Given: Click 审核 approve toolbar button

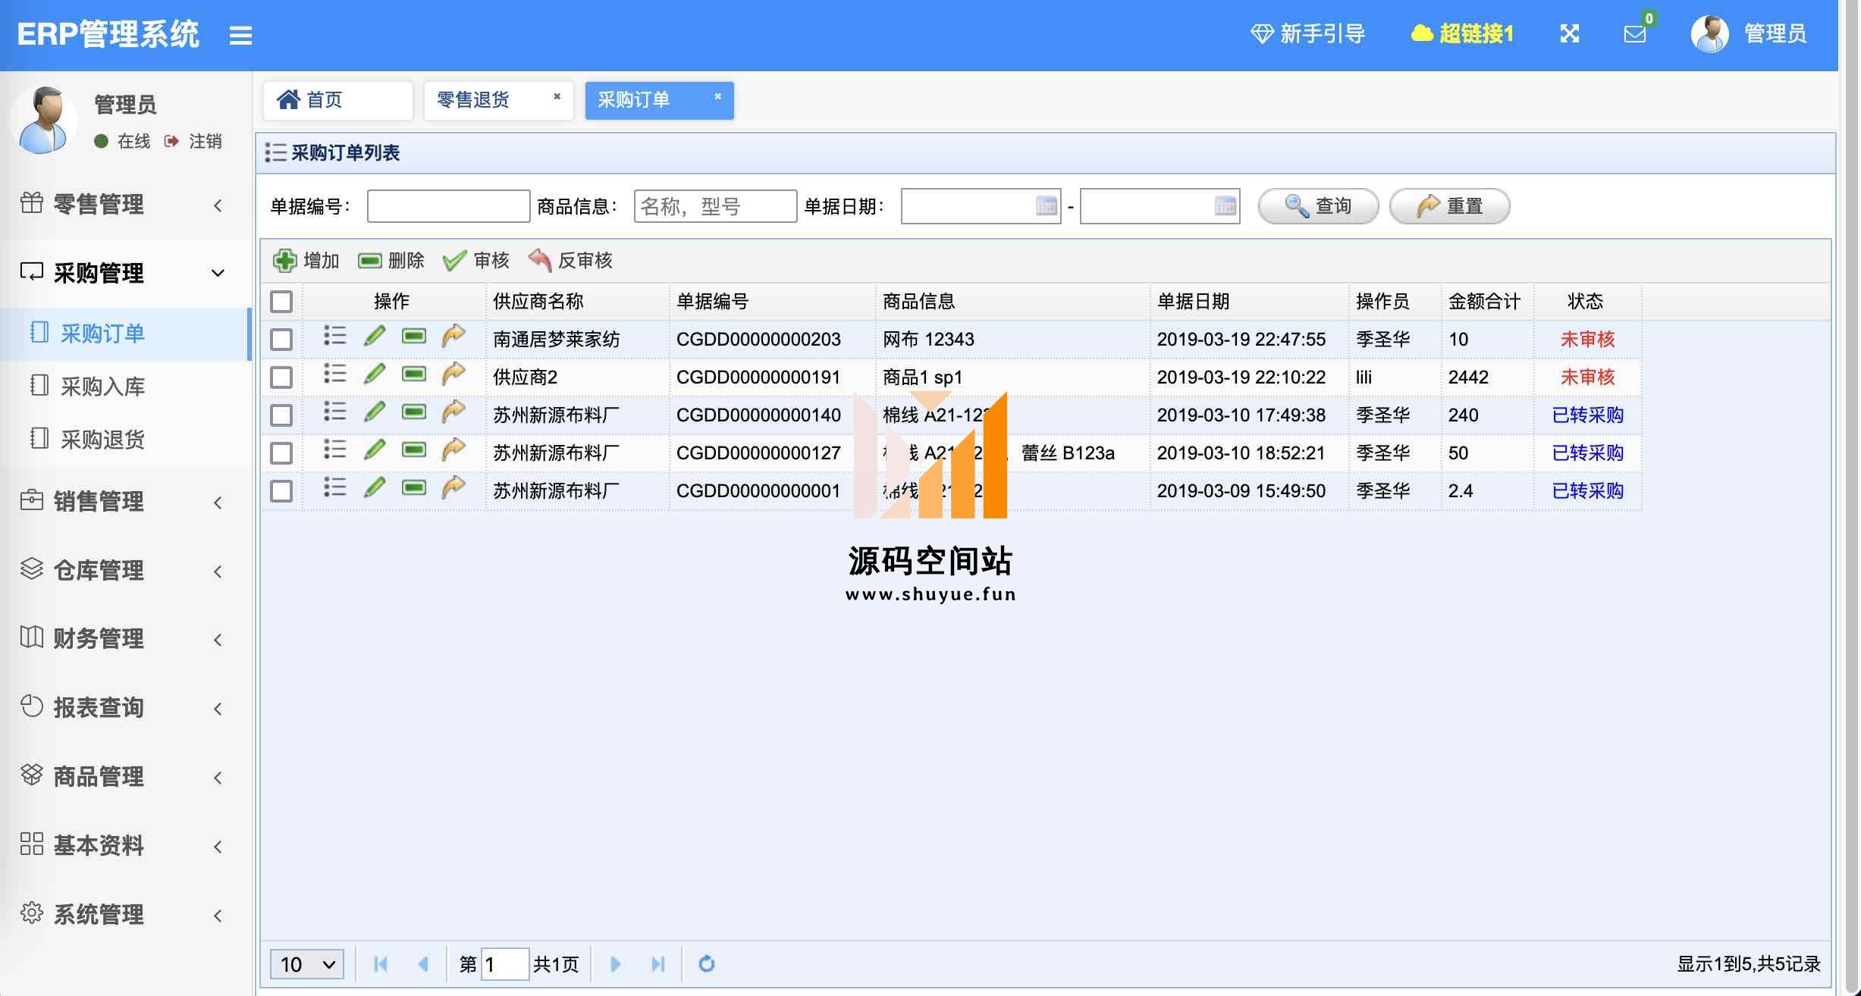Looking at the screenshot, I should tap(476, 261).
